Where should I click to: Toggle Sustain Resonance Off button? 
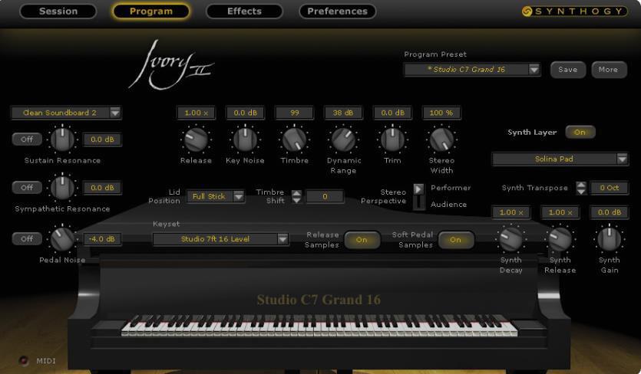pos(27,139)
